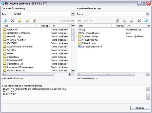Select the Закачки из Mozilla folder
Screen dimensions: 152x113
click(x=14, y=71)
